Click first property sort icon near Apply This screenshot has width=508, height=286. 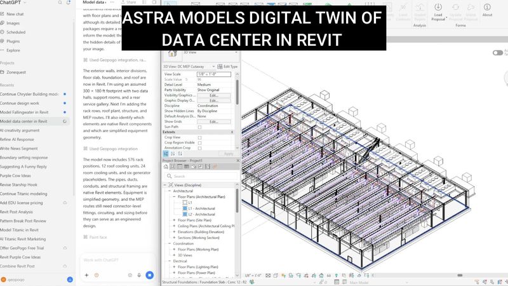(x=166, y=154)
